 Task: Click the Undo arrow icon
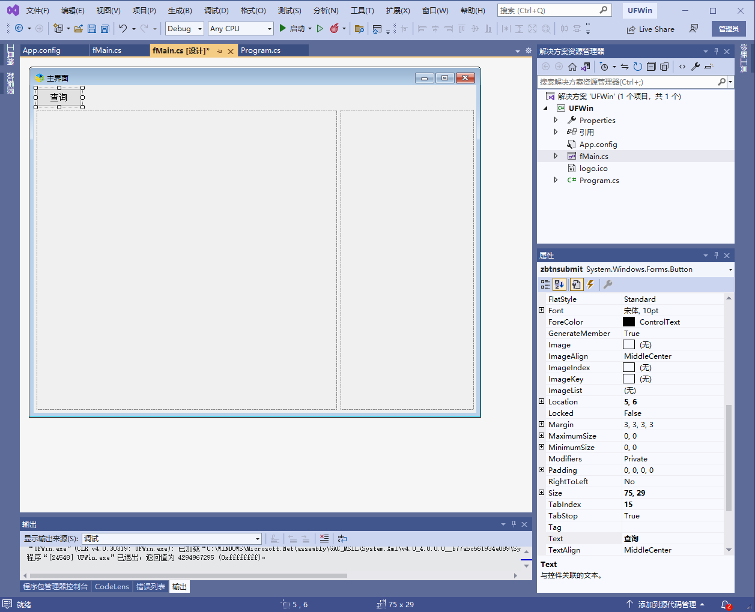pyautogui.click(x=123, y=29)
